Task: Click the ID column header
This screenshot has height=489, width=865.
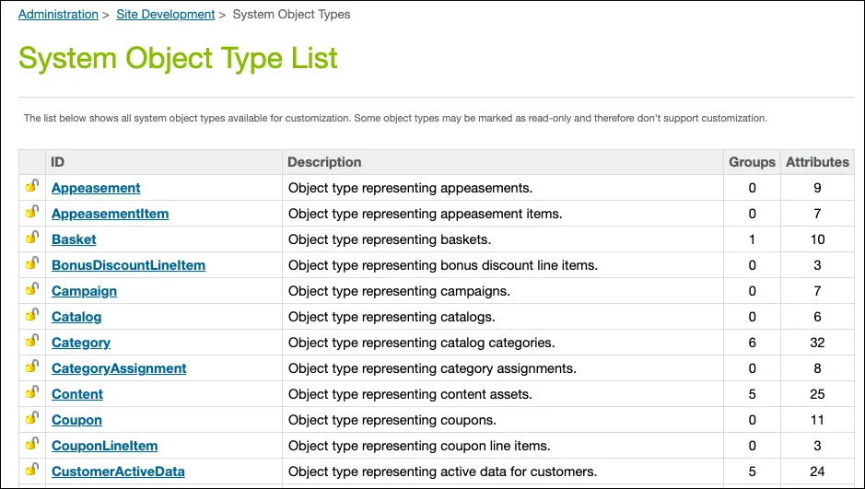Action: pos(58,162)
